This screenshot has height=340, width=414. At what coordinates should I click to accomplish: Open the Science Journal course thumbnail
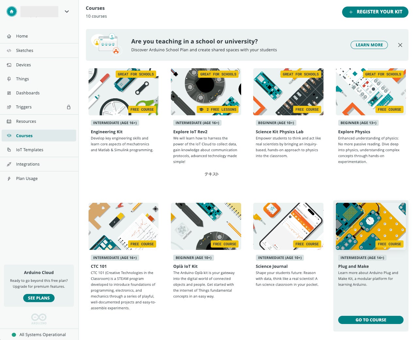tap(288, 226)
